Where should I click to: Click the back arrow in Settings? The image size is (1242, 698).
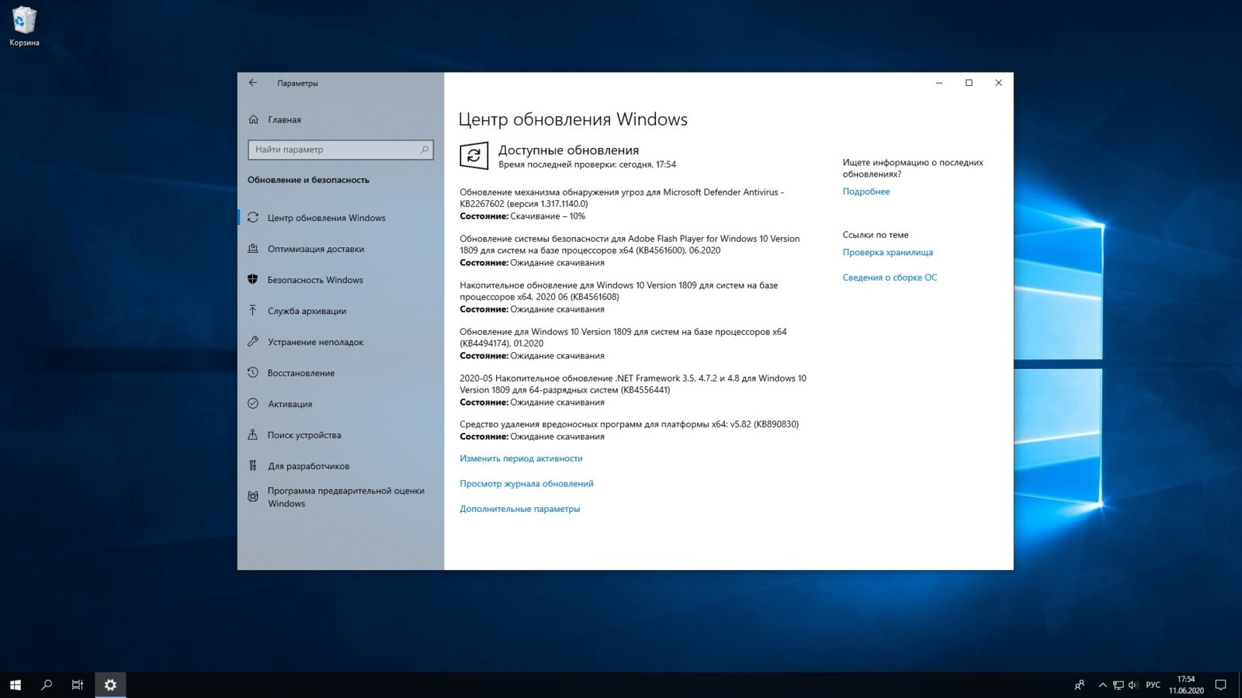pos(252,82)
